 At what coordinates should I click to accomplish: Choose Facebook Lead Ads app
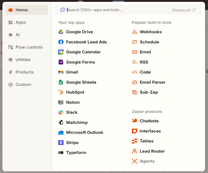86,42
